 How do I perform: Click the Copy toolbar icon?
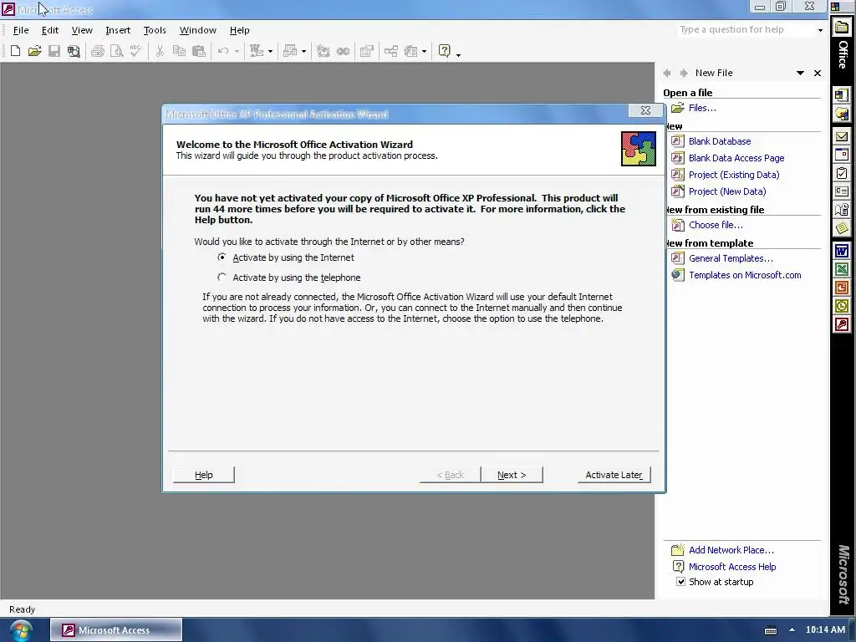point(179,51)
